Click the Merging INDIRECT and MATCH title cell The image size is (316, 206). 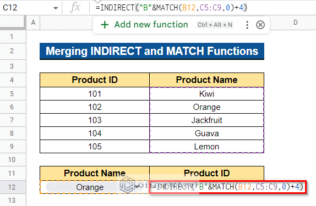pos(152,51)
